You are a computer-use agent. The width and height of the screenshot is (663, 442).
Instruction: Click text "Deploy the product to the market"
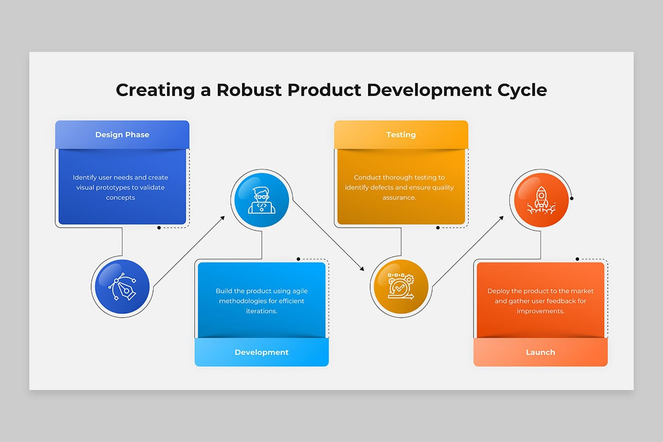click(540, 291)
